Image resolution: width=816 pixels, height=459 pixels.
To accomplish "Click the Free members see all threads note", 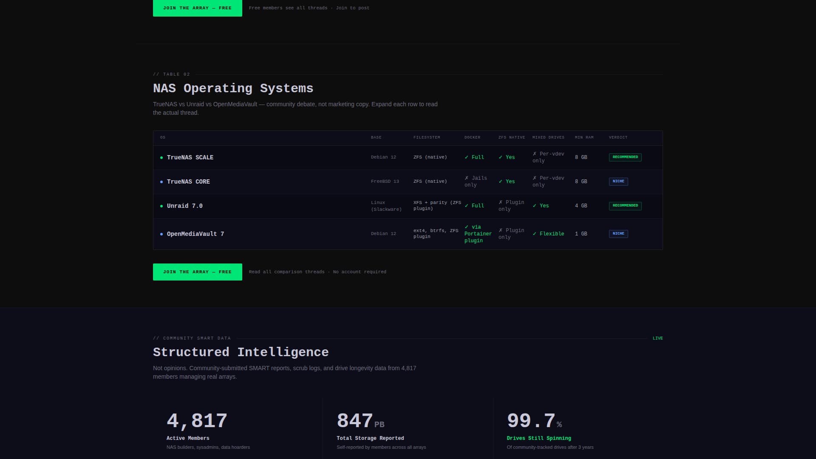I will (x=309, y=8).
